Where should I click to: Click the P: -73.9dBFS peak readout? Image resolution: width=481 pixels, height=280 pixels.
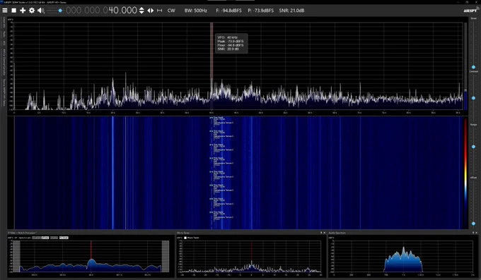[x=261, y=11]
